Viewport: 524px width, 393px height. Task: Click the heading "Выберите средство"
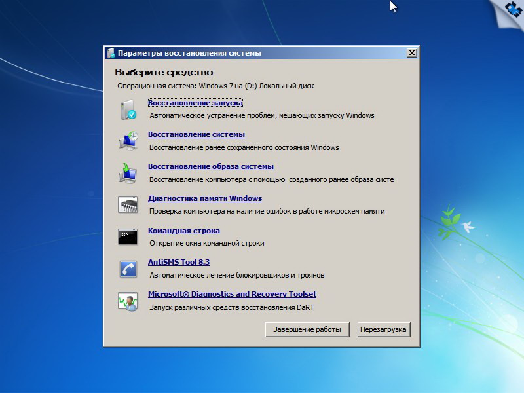point(164,72)
